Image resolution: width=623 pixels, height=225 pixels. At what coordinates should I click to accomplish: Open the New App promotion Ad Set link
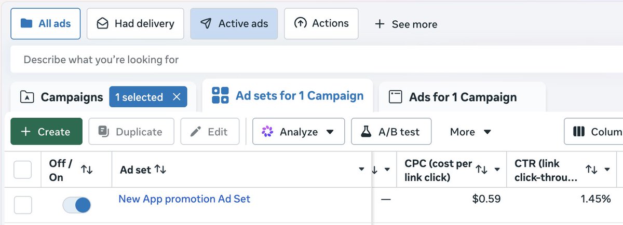click(184, 199)
